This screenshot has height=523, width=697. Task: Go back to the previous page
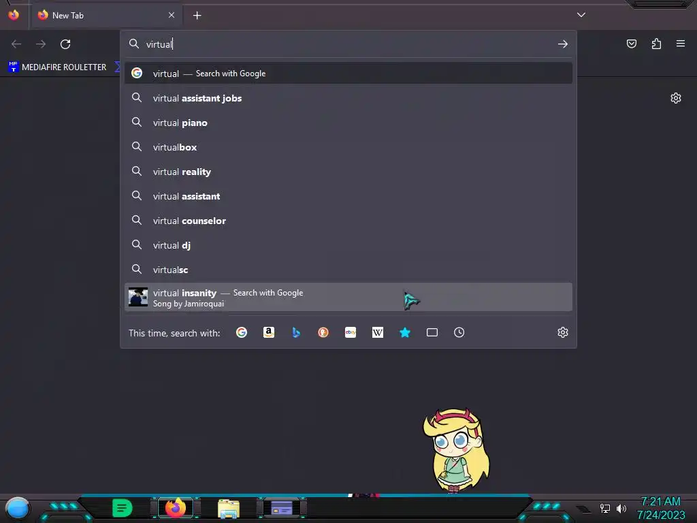tap(16, 44)
